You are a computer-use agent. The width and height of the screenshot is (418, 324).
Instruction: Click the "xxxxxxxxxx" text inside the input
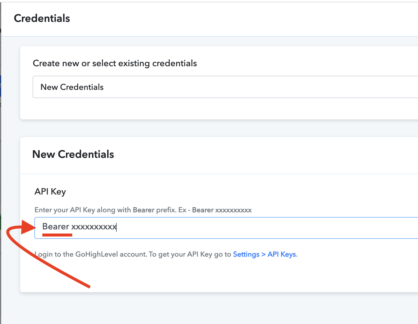tap(94, 227)
